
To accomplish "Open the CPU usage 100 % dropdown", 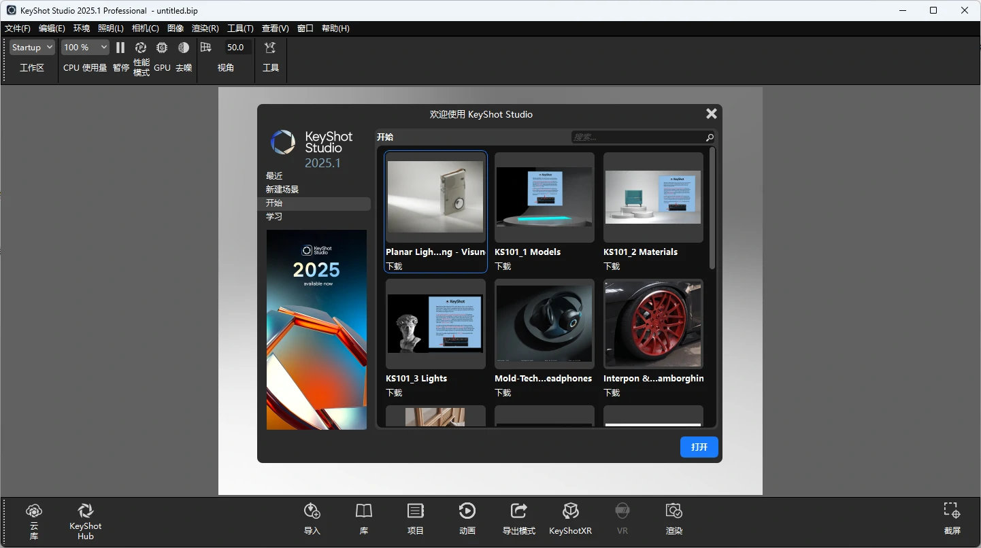I will (85, 48).
